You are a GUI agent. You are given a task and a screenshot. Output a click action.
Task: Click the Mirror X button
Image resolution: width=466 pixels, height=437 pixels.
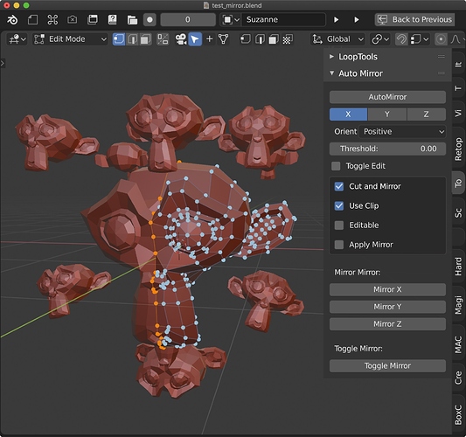[x=387, y=289]
